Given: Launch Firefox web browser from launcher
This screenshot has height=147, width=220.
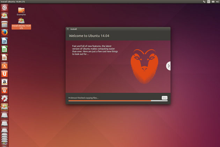Looking at the screenshot, I should pos(4,33).
